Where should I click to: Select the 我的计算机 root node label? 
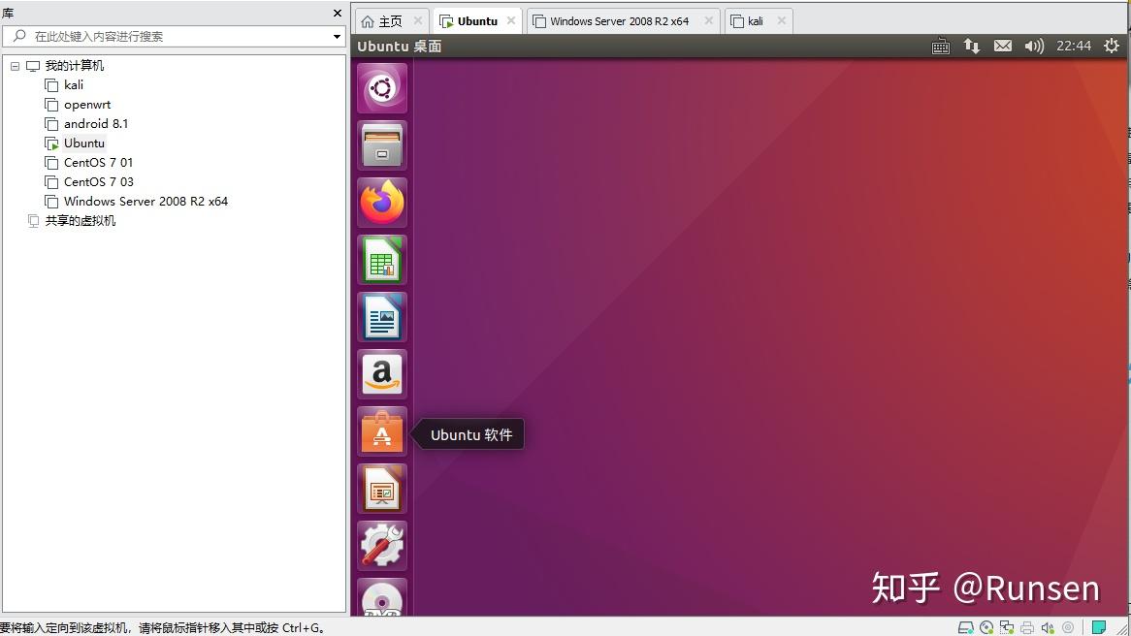click(75, 66)
